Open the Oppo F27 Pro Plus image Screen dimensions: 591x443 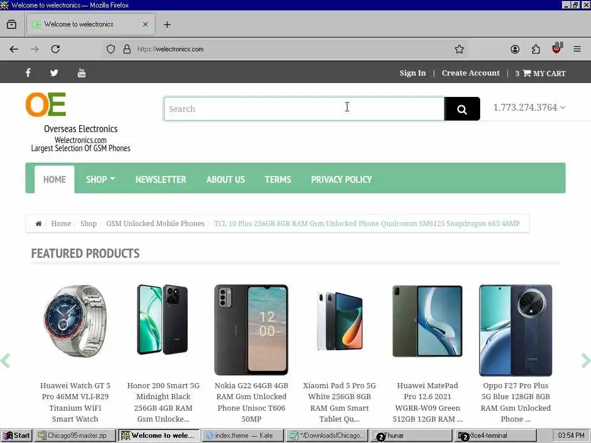click(515, 330)
